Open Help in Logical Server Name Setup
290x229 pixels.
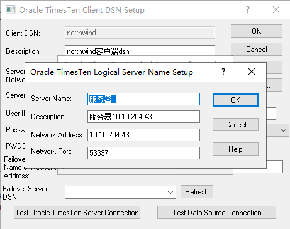[x=235, y=149]
